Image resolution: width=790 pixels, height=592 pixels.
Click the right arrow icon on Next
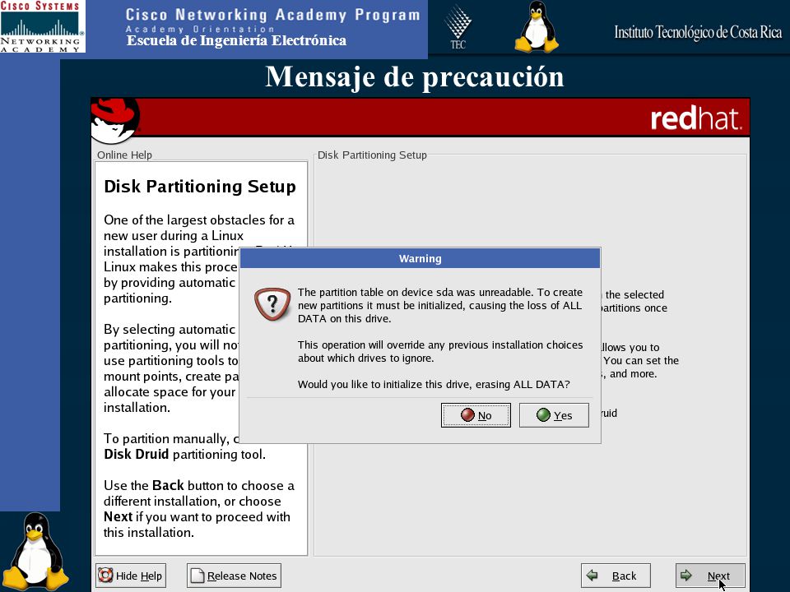coord(685,575)
